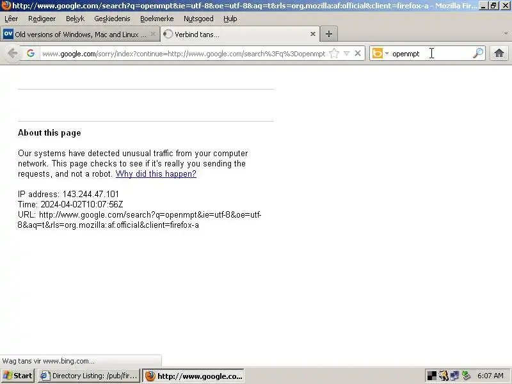Close the Old versions of Windows tab
Viewport: 512px width, 384px height.
coord(153,34)
